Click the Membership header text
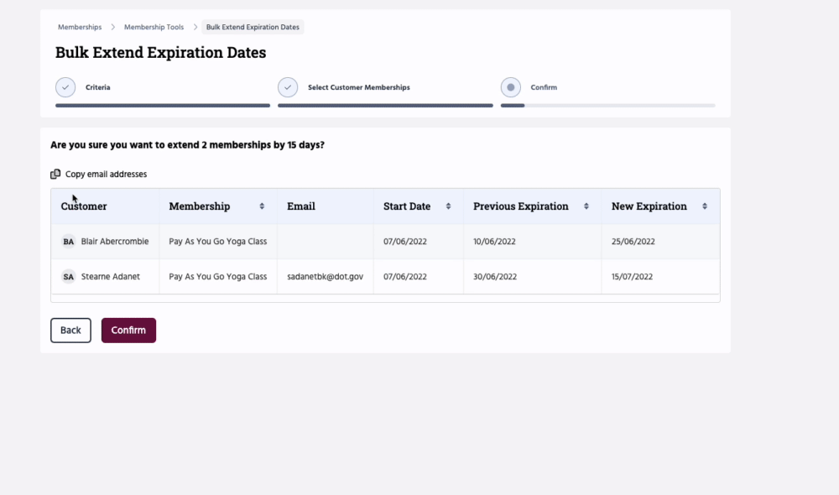Viewport: 839px width, 495px height. pos(200,206)
